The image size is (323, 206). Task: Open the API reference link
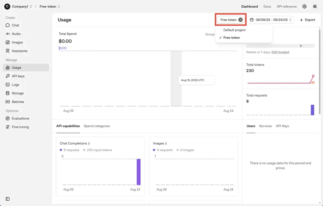tap(286, 6)
